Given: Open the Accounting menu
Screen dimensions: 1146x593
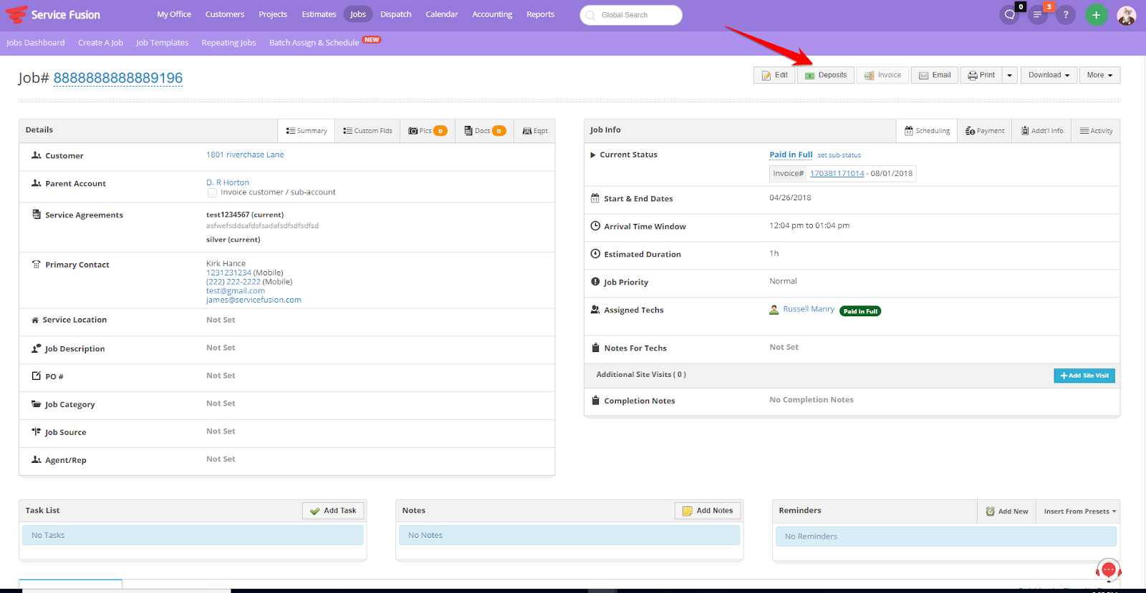Looking at the screenshot, I should (x=492, y=14).
